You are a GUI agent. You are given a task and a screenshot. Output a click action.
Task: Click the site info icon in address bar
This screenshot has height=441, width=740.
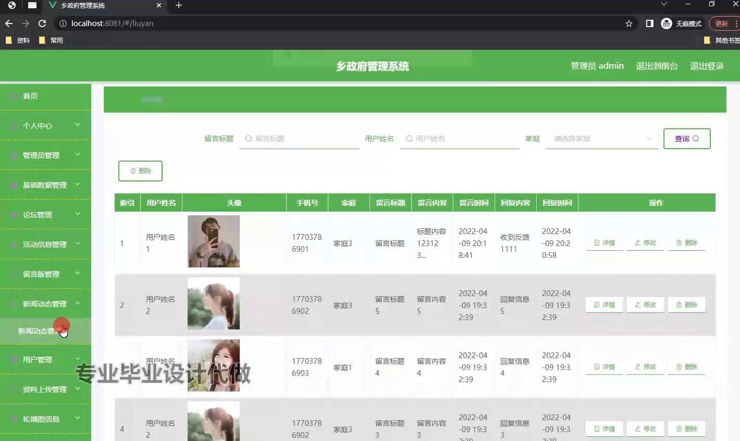pos(63,23)
